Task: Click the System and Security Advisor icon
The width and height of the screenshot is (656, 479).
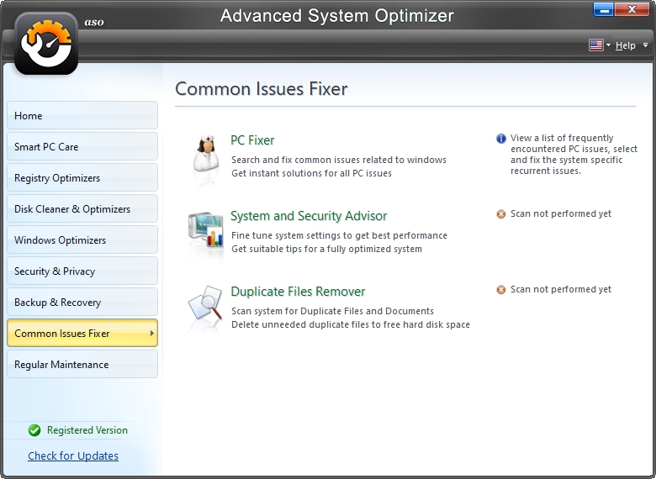Action: pyautogui.click(x=204, y=228)
